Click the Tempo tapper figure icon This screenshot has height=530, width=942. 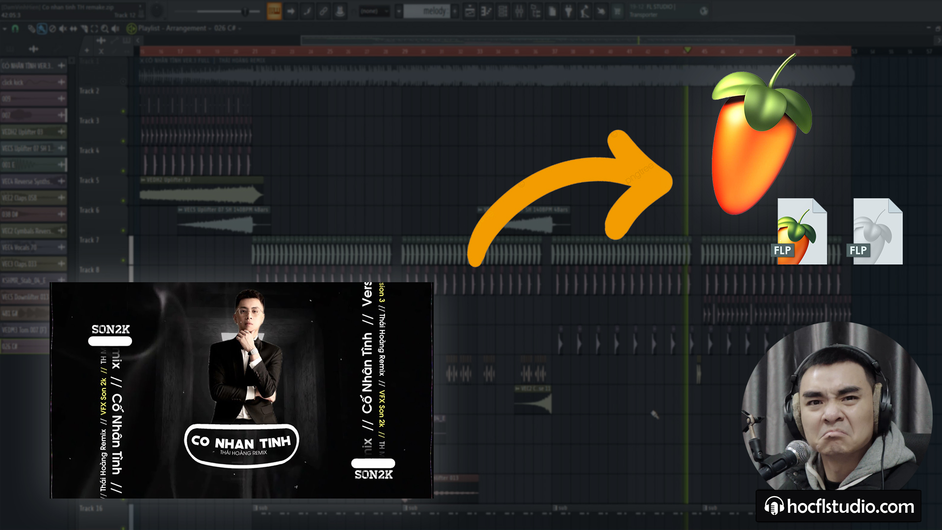(585, 11)
